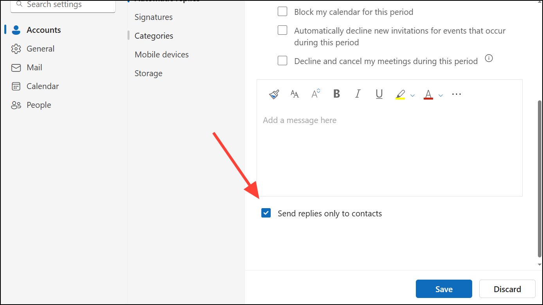Click the Mail envelope icon
543x305 pixels.
[16, 68]
